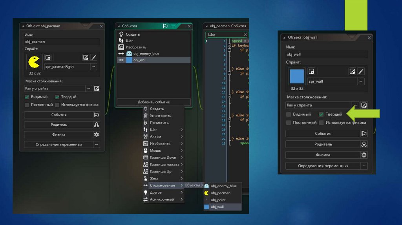Viewport: 402px width, 225px height.
Task: Expand Клавиша Down submenu arrow
Action: [x=181, y=158]
